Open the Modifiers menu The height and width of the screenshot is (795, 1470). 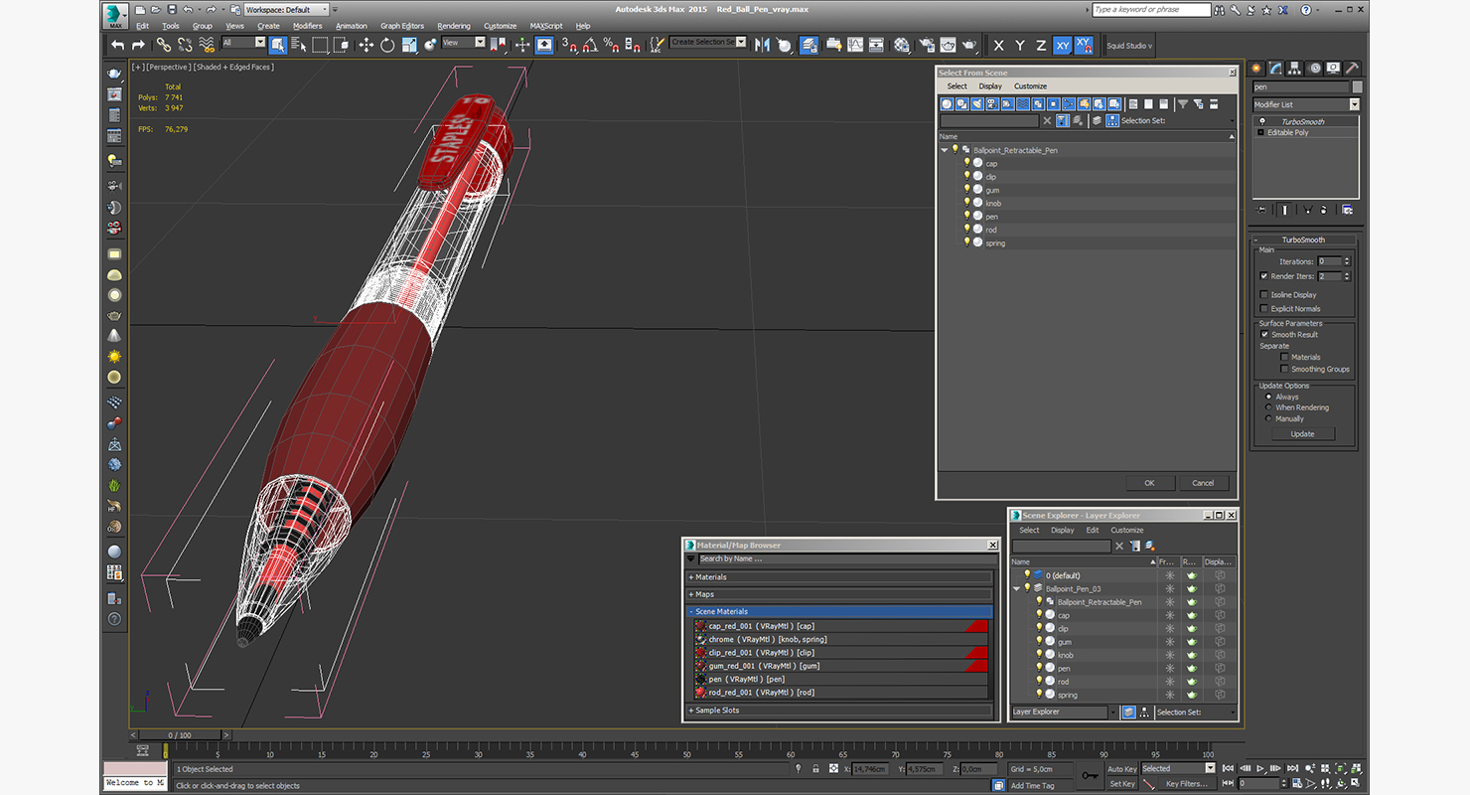[307, 26]
